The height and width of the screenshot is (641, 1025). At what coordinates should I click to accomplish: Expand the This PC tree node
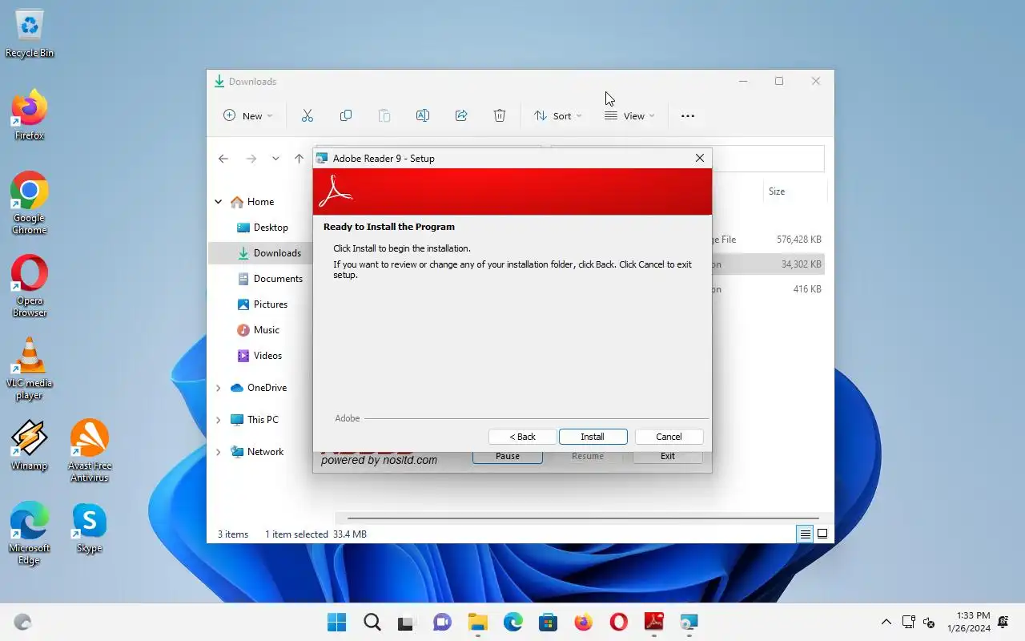[x=218, y=420]
